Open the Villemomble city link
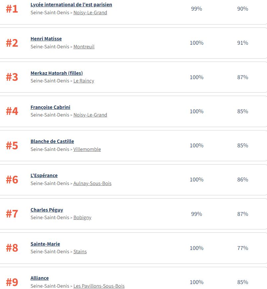 [x=87, y=149]
